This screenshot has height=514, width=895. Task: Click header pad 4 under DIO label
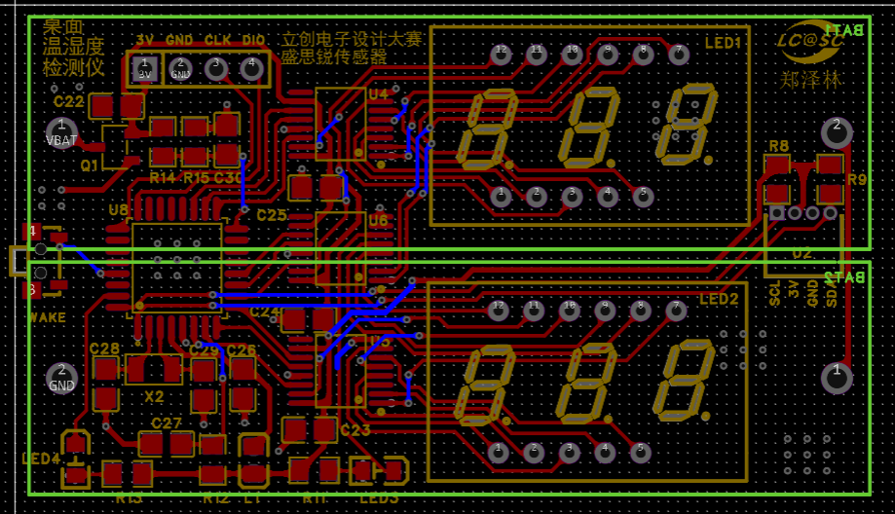click(x=251, y=69)
